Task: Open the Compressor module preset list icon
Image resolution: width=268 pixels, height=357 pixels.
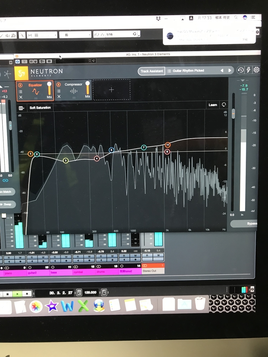Action: [59, 91]
